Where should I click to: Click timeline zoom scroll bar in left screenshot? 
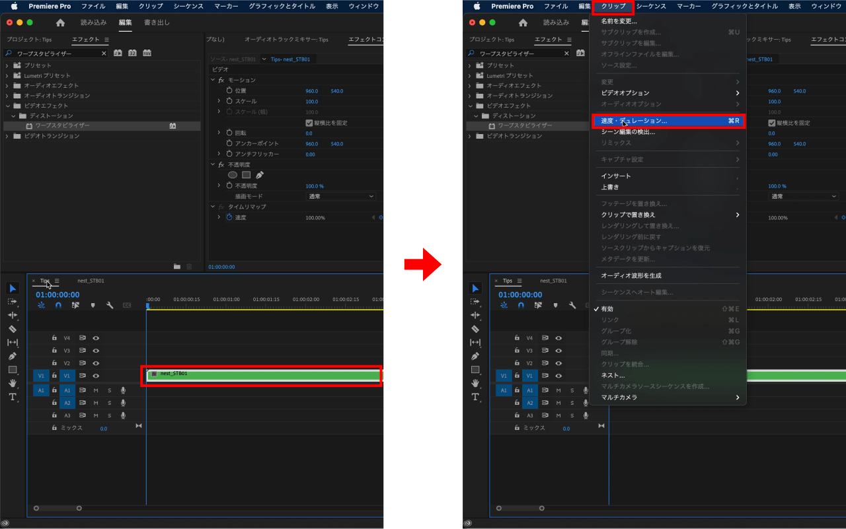[58, 508]
